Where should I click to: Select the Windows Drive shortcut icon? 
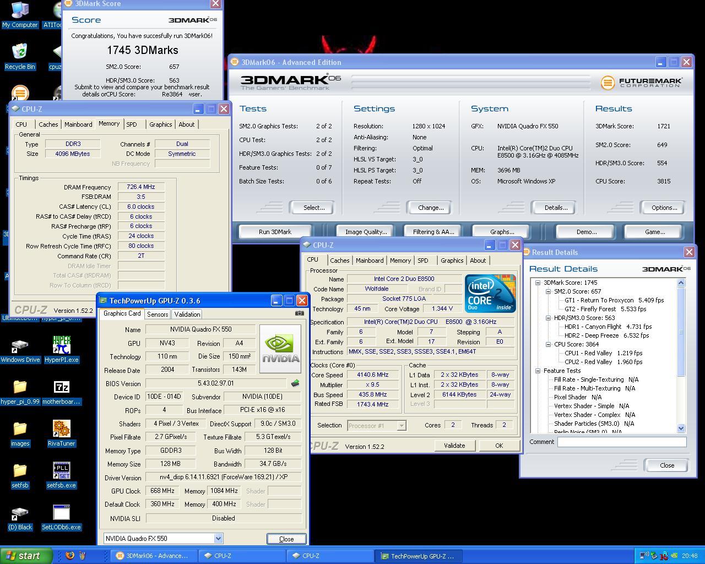20,350
